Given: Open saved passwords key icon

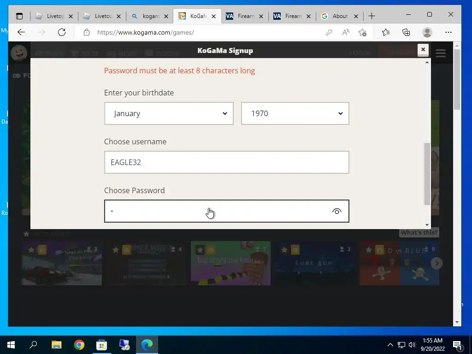Looking at the screenshot, I should (329, 32).
